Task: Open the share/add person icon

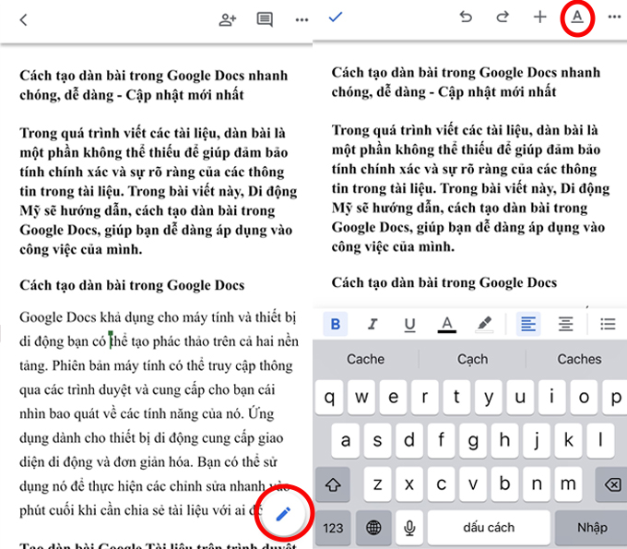Action: [228, 19]
